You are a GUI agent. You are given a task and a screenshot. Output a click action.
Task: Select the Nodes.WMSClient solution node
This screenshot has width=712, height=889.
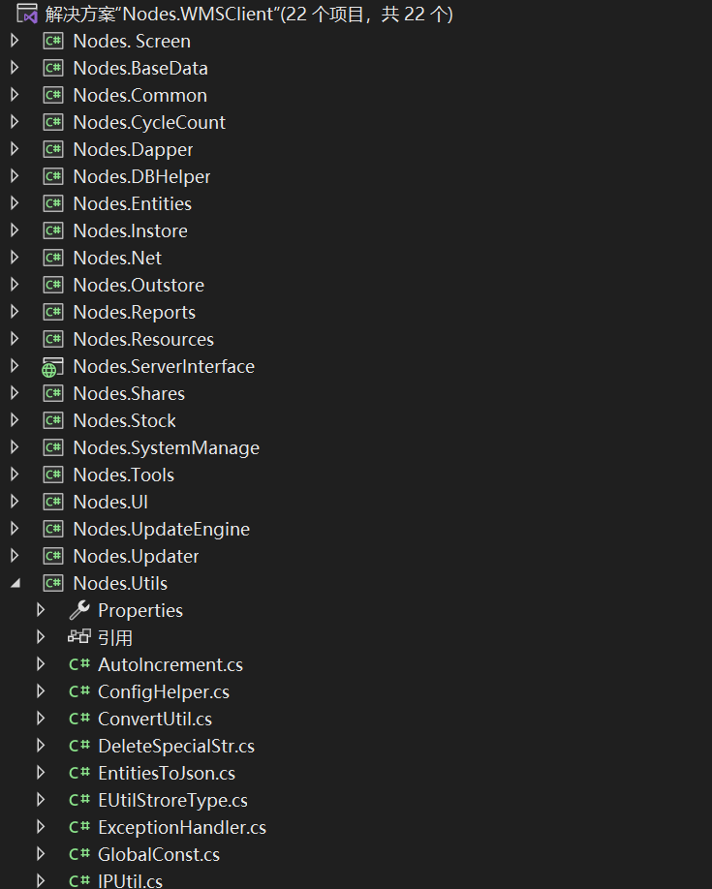point(249,14)
